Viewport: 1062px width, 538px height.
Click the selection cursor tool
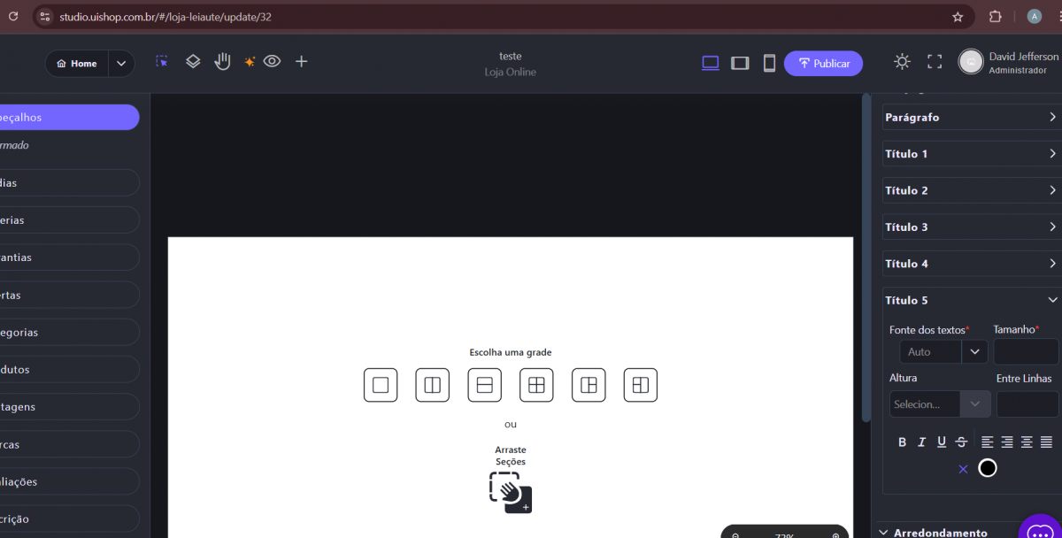coord(162,62)
